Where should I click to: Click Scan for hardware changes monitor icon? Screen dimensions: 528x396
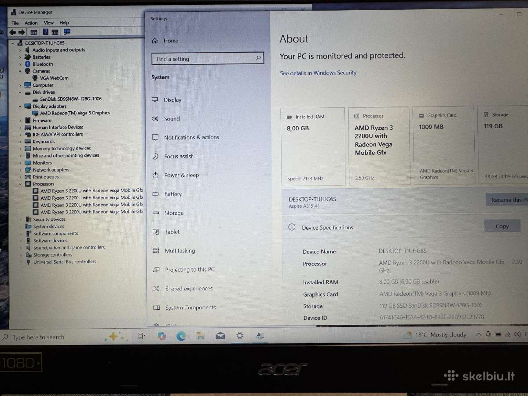click(x=67, y=32)
